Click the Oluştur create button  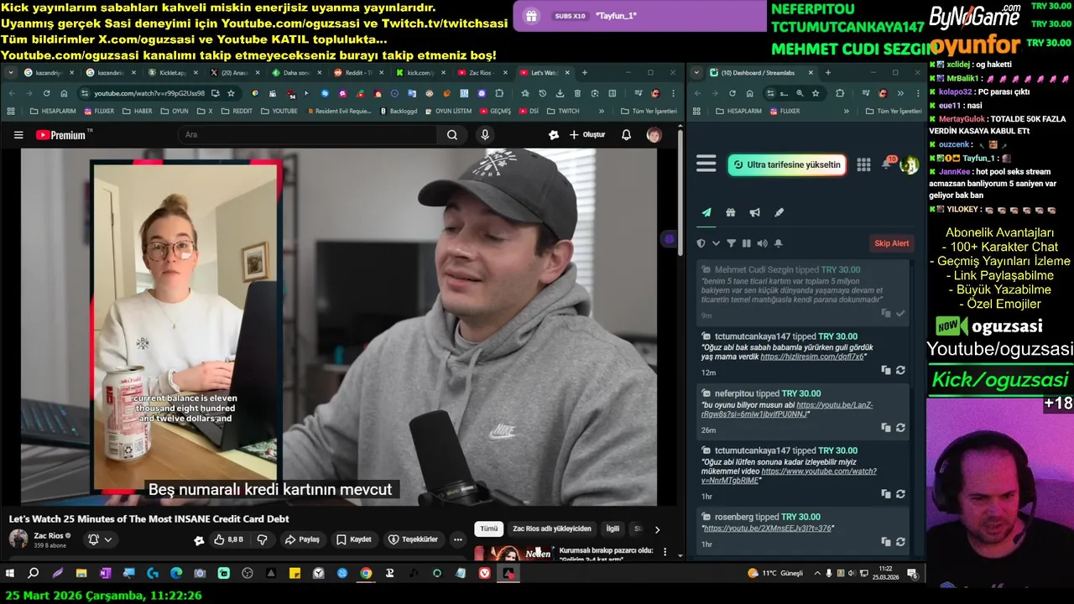(x=587, y=135)
